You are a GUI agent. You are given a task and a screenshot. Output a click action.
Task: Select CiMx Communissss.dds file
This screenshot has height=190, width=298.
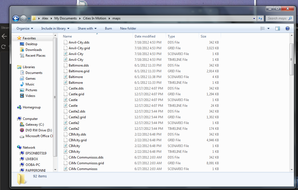tap(86, 157)
